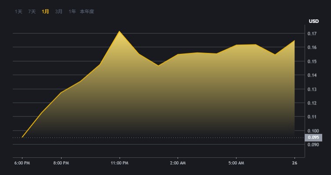Viewport: 331px width, 175px height.
Task: Click the 0.13 price axis label
Action: click(x=312, y=89)
